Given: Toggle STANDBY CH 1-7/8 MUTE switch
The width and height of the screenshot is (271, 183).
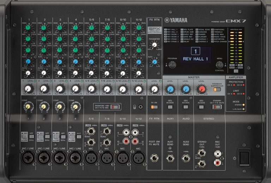Looking at the screenshot, I should tap(217, 107).
